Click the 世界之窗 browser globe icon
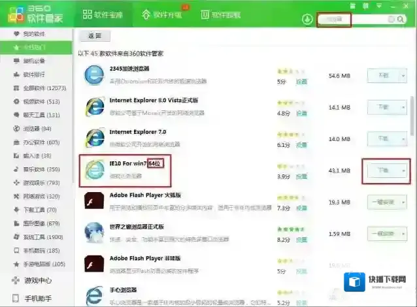 point(94,233)
